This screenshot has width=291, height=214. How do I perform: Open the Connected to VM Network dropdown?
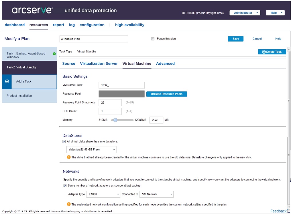[171, 194]
